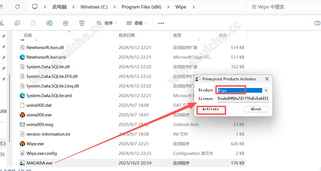Click the Wipe breadcrumb segment
This screenshot has width=321, height=171.
[x=180, y=7]
